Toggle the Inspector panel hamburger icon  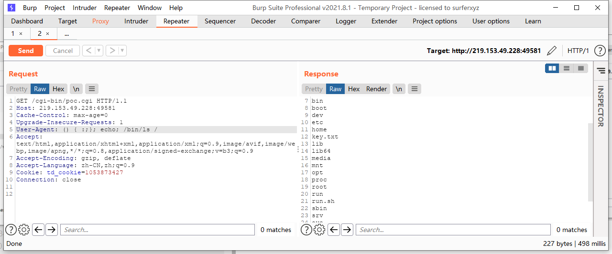pos(601,71)
